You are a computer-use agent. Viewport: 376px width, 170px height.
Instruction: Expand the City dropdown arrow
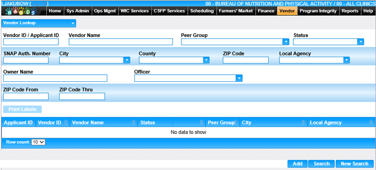click(x=127, y=60)
